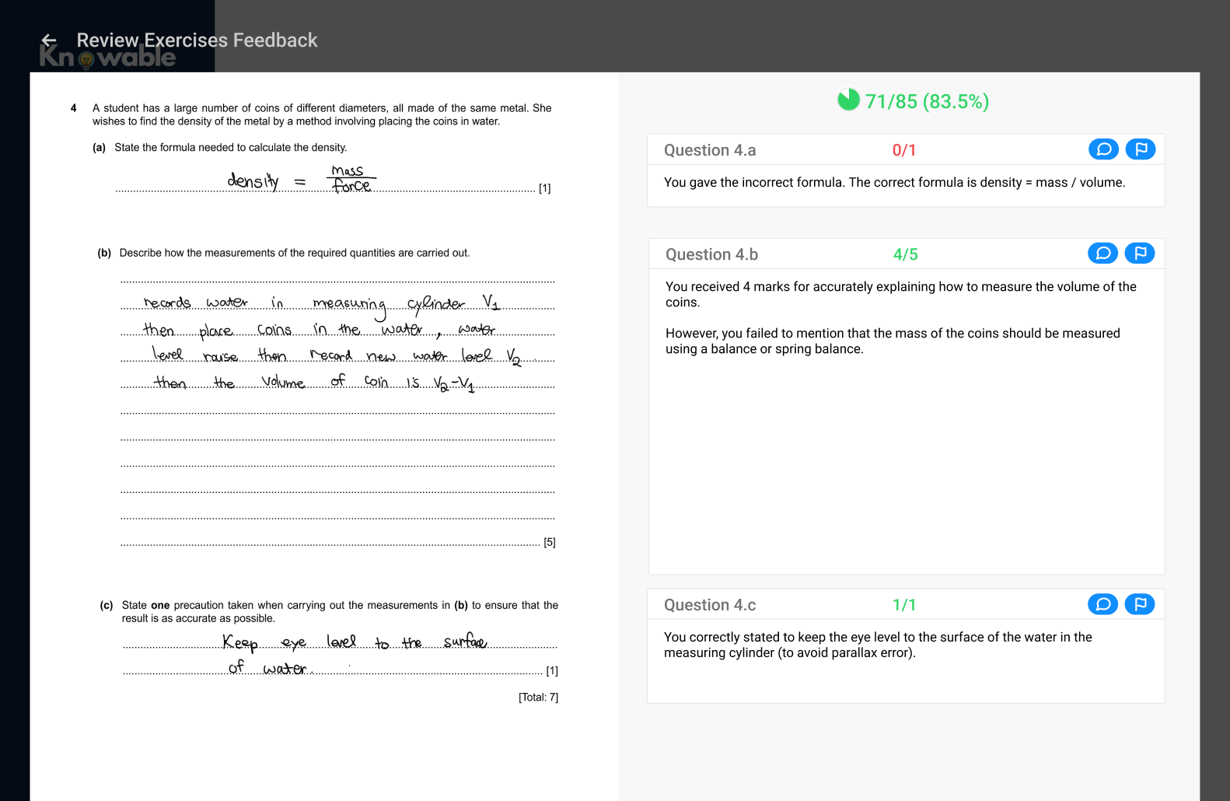Click the 4/5 score for Question 4.b
Image resolution: width=1230 pixels, height=801 pixels.
pos(906,254)
